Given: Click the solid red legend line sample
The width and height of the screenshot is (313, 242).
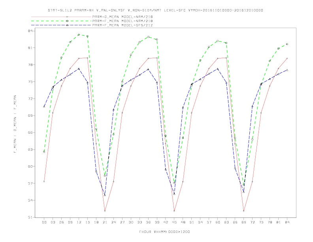Looking at the screenshot, I should click(61, 17).
